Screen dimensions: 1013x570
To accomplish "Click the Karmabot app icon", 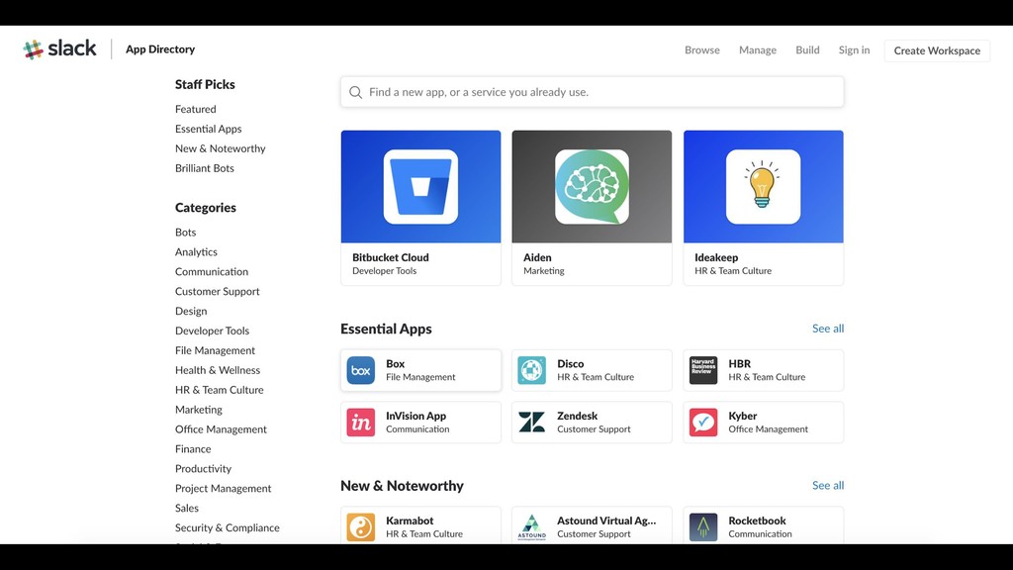I will [360, 527].
